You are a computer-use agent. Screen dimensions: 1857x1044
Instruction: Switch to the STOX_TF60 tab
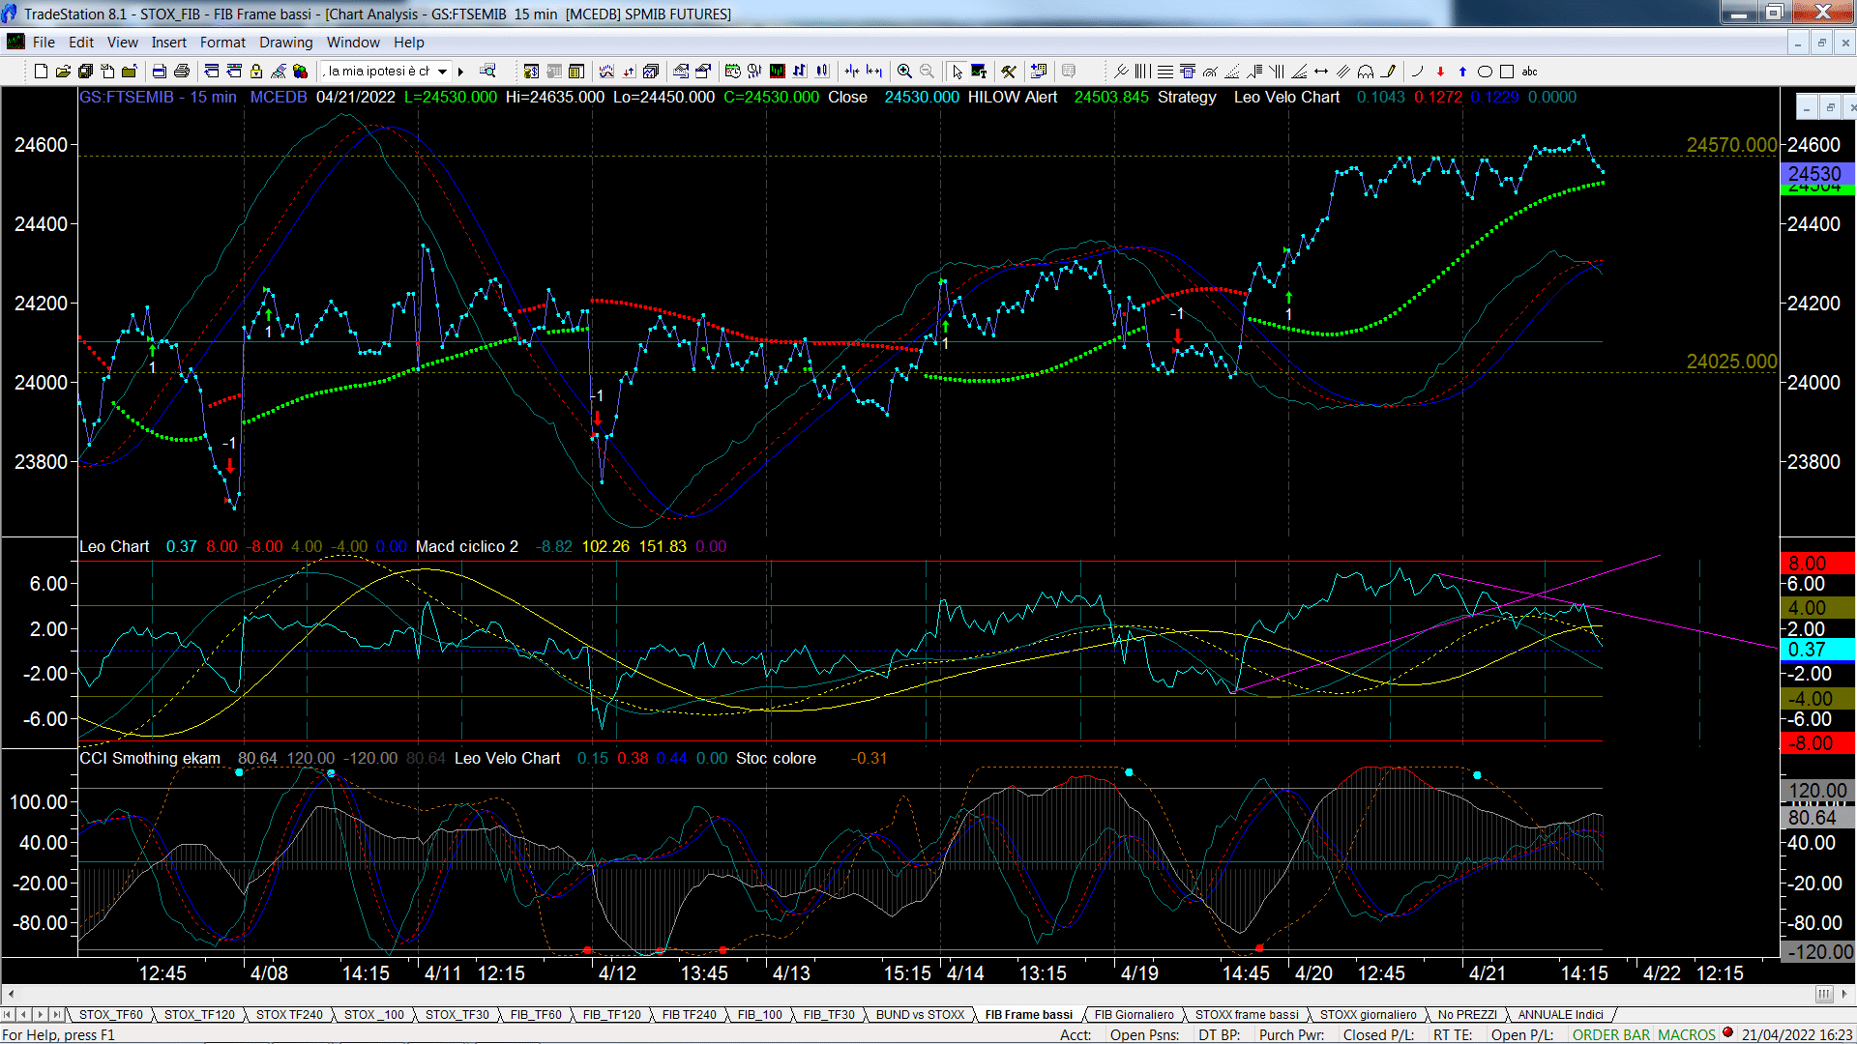tap(110, 1014)
